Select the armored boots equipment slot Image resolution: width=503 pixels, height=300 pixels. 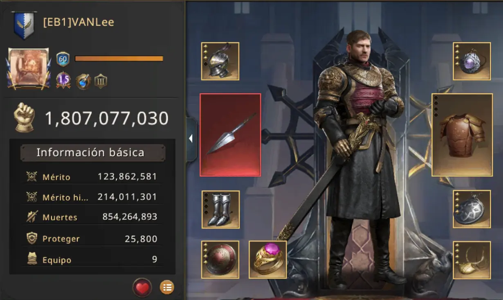(220, 209)
